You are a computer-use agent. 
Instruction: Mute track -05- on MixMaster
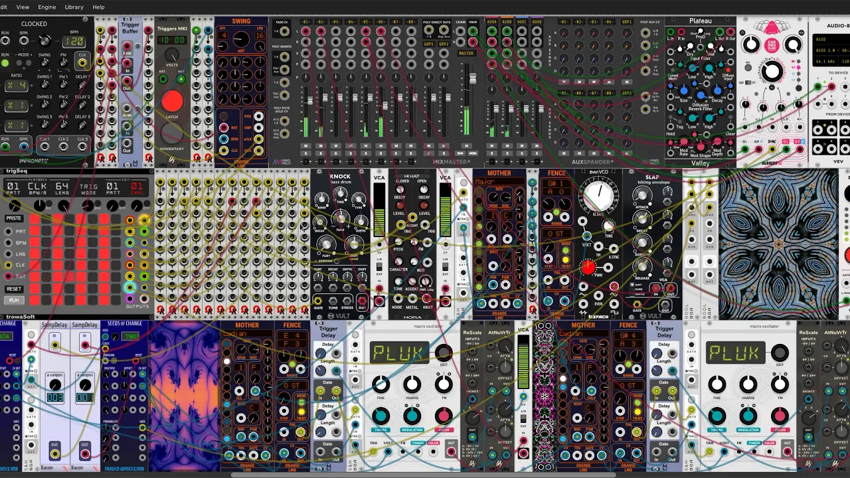tap(366, 146)
